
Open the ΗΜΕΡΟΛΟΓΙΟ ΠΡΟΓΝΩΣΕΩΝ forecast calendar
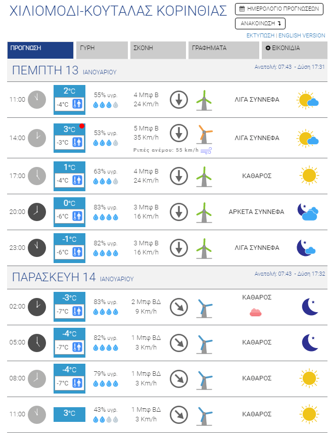pyautogui.click(x=279, y=9)
